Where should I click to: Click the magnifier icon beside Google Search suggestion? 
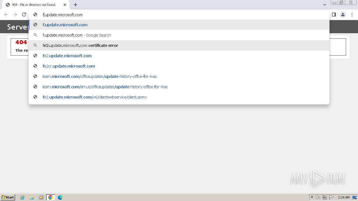35,35
